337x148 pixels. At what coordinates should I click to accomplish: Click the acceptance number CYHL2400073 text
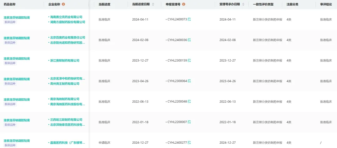pyautogui.click(x=177, y=20)
